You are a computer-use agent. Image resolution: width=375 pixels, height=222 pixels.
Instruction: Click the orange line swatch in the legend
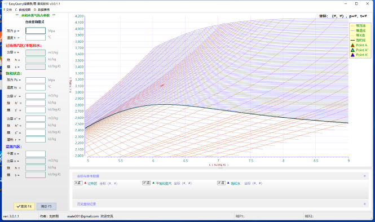click(352, 25)
